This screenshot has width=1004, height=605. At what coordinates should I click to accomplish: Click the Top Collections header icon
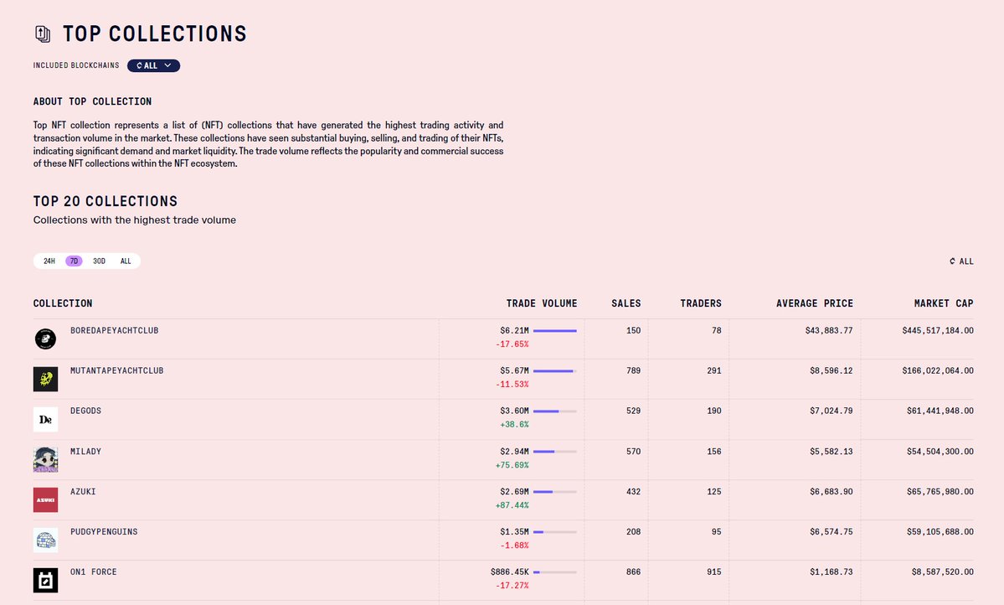[42, 34]
